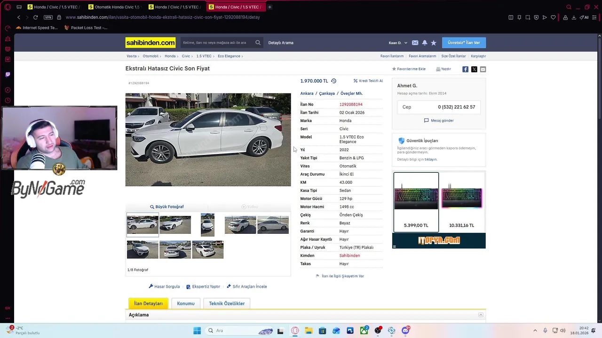The height and width of the screenshot is (338, 602).
Task: Click the browser address bar URL
Action: click(x=163, y=17)
